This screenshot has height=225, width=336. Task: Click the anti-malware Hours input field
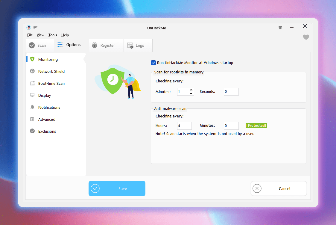pyautogui.click(x=185, y=126)
